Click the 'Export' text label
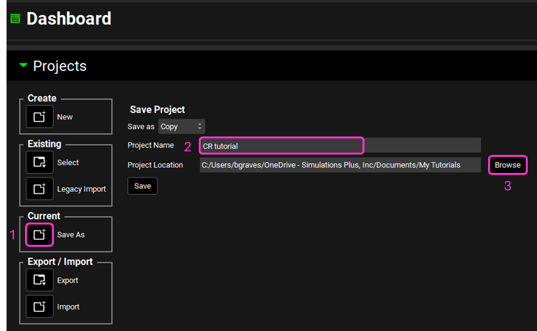 67,281
